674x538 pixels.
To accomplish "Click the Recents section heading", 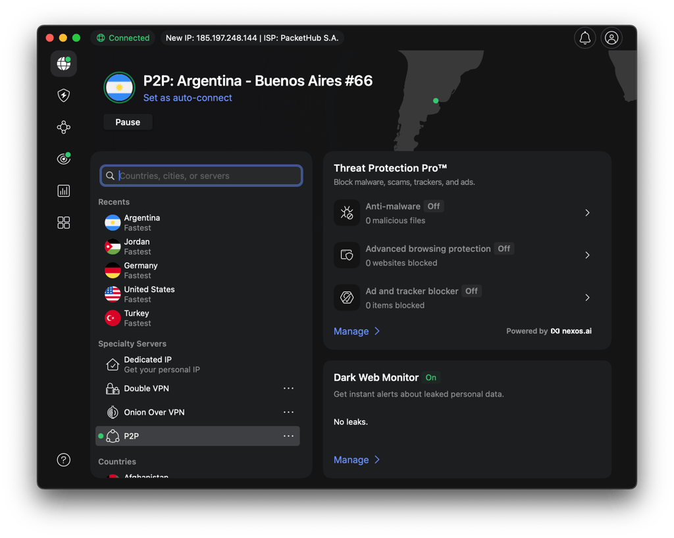I will 113,202.
